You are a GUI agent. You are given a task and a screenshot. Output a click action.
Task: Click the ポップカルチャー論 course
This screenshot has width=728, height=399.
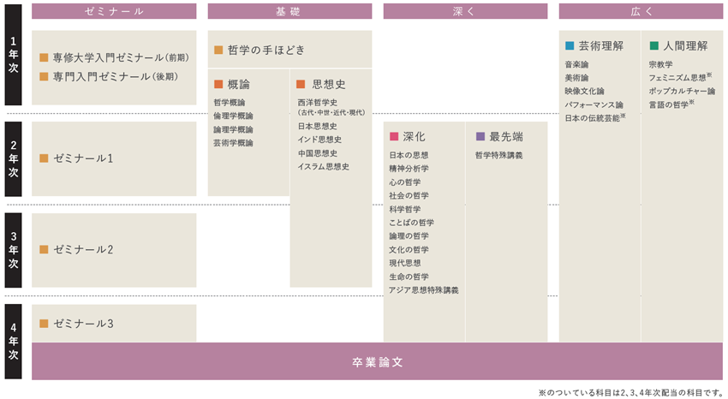[x=682, y=91]
